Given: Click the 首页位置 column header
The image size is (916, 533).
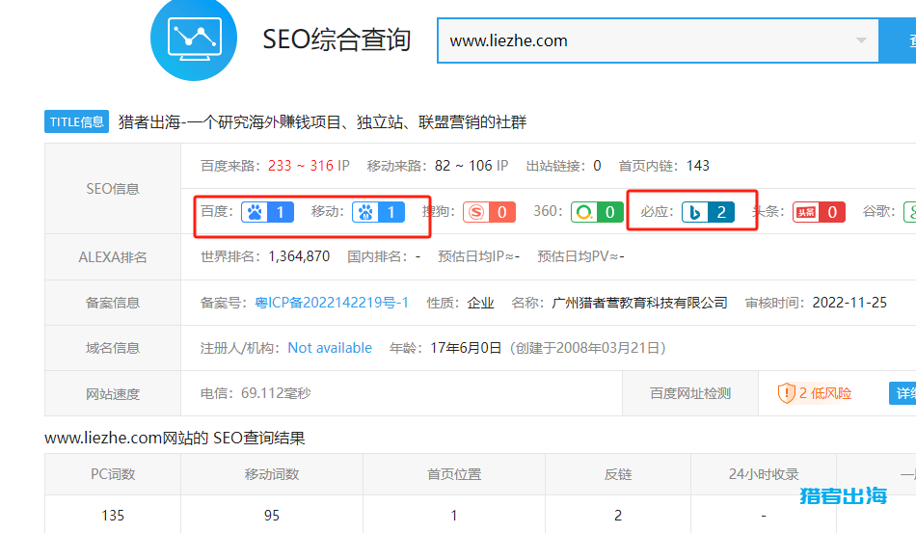Looking at the screenshot, I should pyautogui.click(x=454, y=474).
